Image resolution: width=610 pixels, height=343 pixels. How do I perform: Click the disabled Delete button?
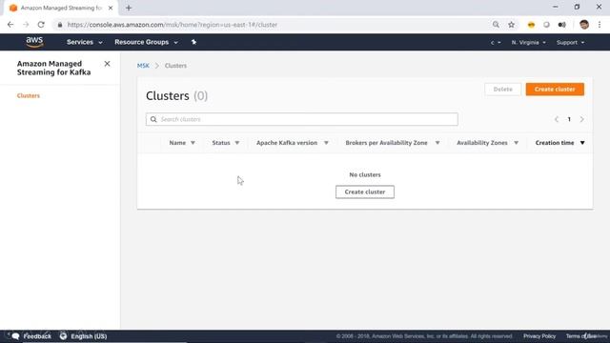point(502,89)
